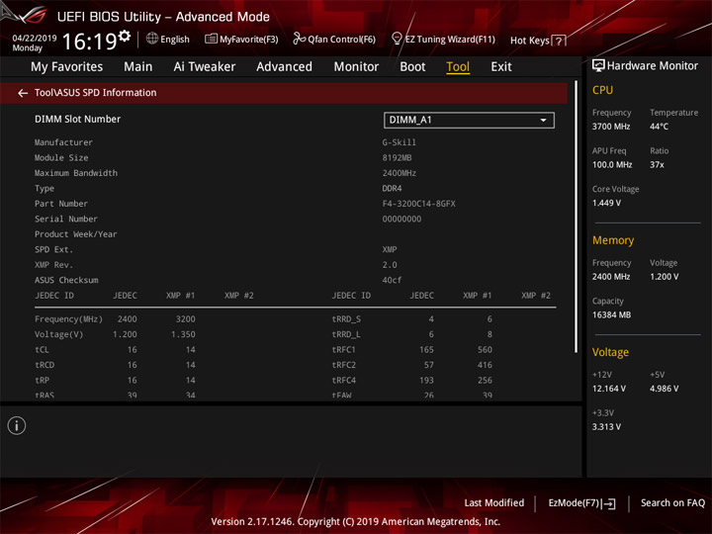Click the Frequency(MHz) row label
The width and height of the screenshot is (712, 534).
[x=68, y=319]
